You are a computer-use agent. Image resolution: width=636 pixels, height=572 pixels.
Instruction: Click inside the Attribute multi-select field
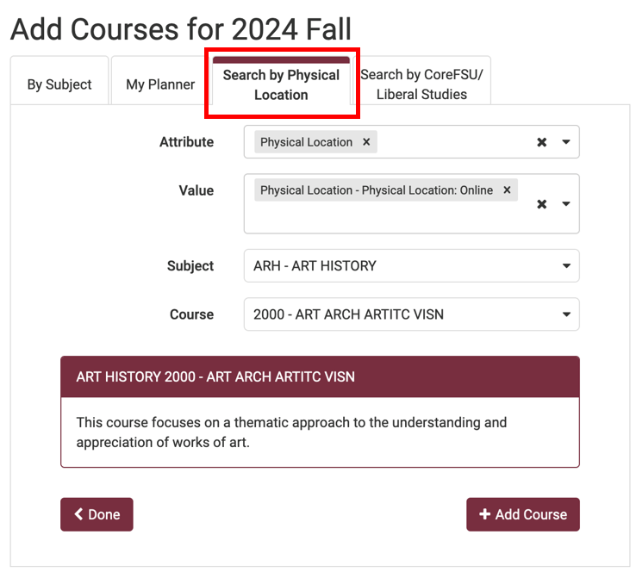(448, 142)
